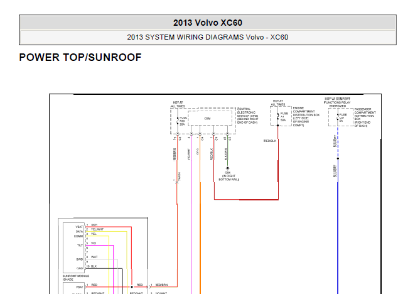Click the 'RED/BRN' label at bottom connector

(x=161, y=285)
